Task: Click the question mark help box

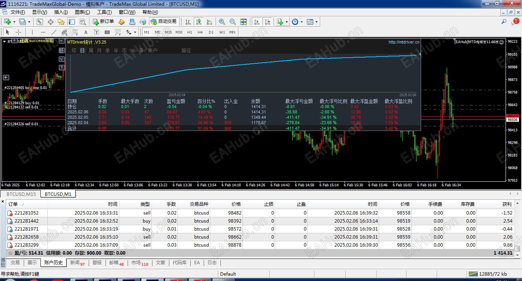Action: tap(62, 68)
